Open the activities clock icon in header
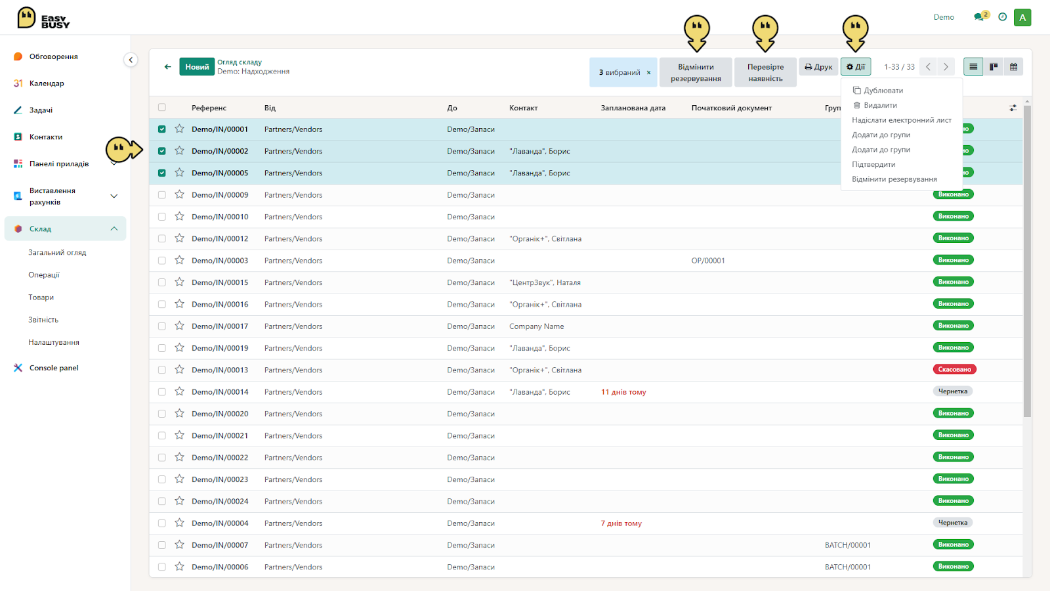 tap(1002, 17)
